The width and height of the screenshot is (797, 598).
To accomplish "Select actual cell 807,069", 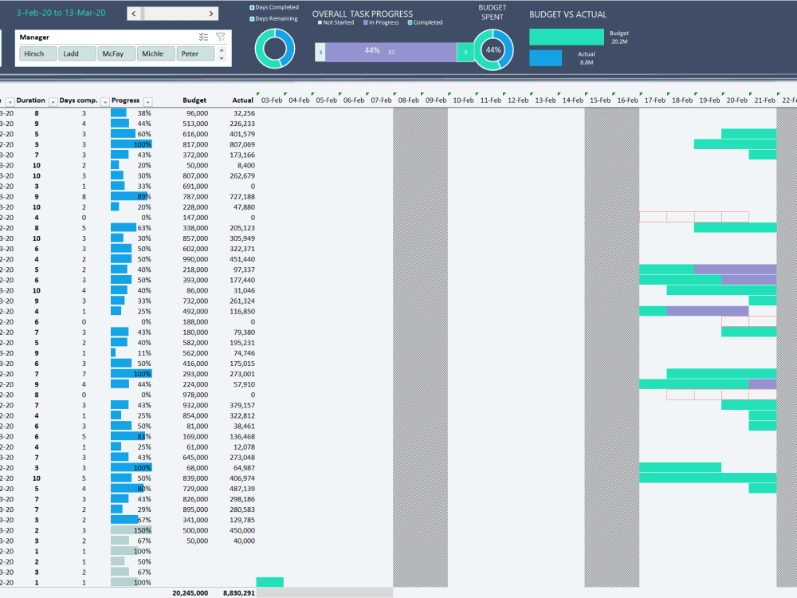I will click(x=242, y=145).
